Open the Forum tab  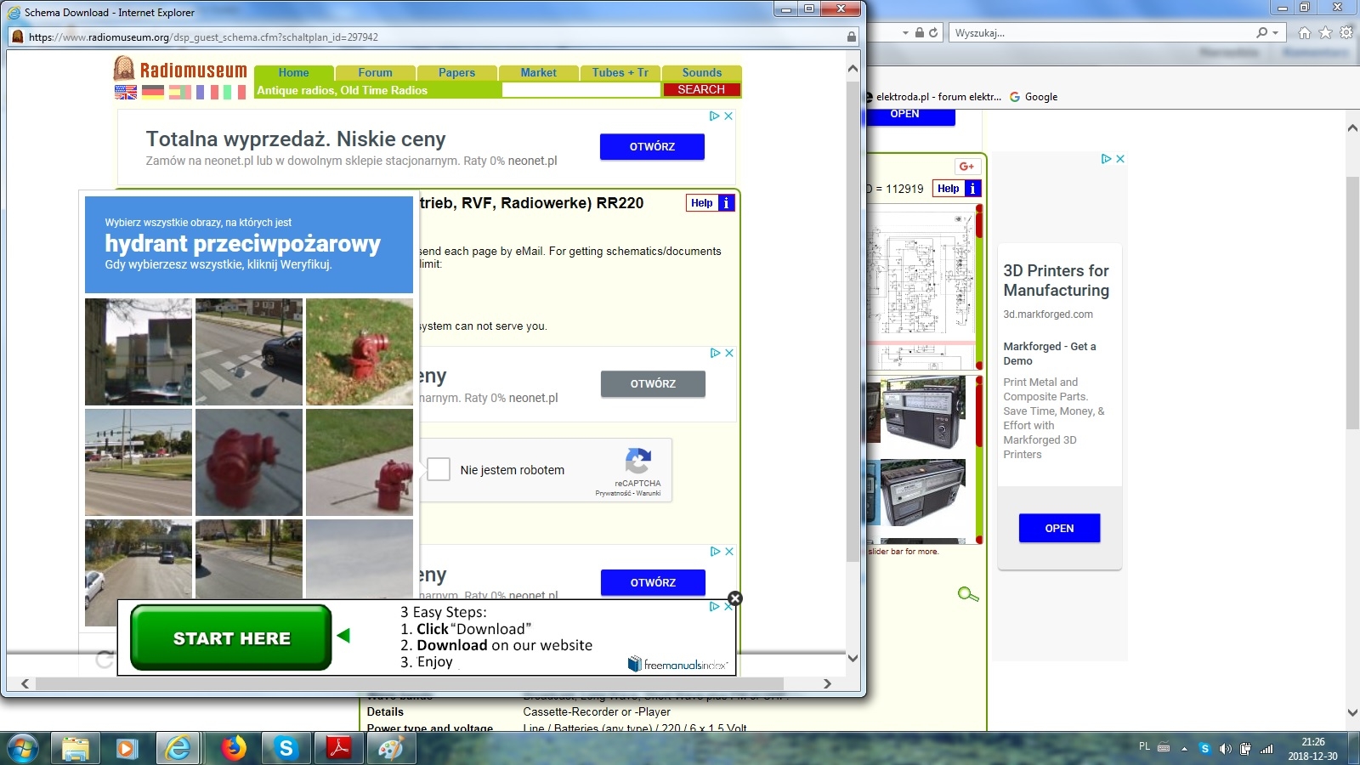pyautogui.click(x=375, y=73)
